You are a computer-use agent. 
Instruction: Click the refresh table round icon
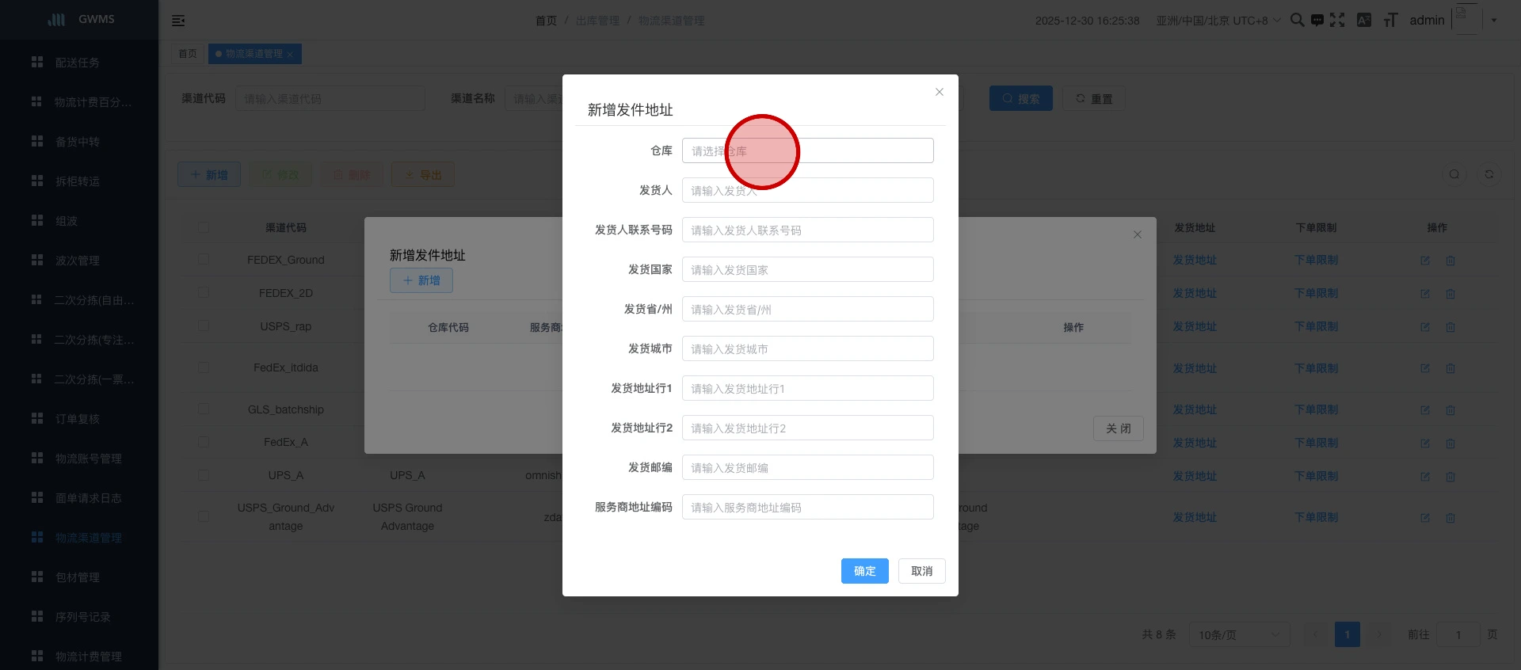click(1489, 174)
